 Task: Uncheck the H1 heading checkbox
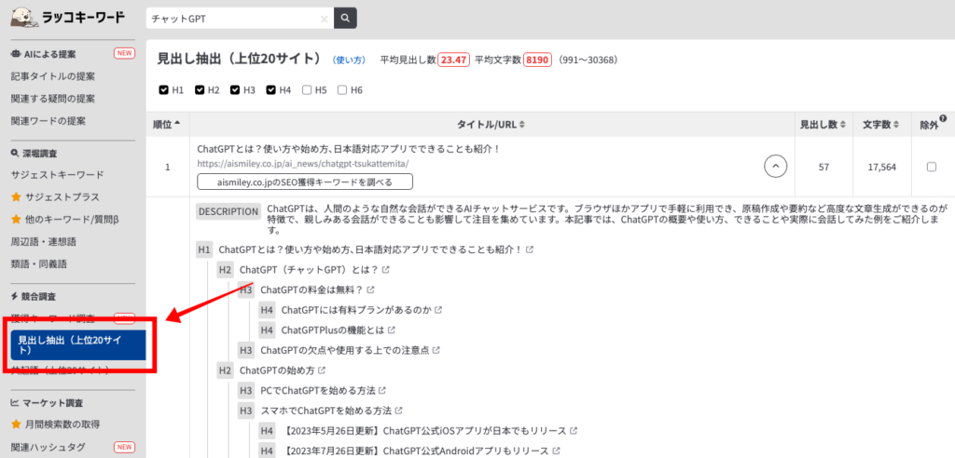click(163, 90)
